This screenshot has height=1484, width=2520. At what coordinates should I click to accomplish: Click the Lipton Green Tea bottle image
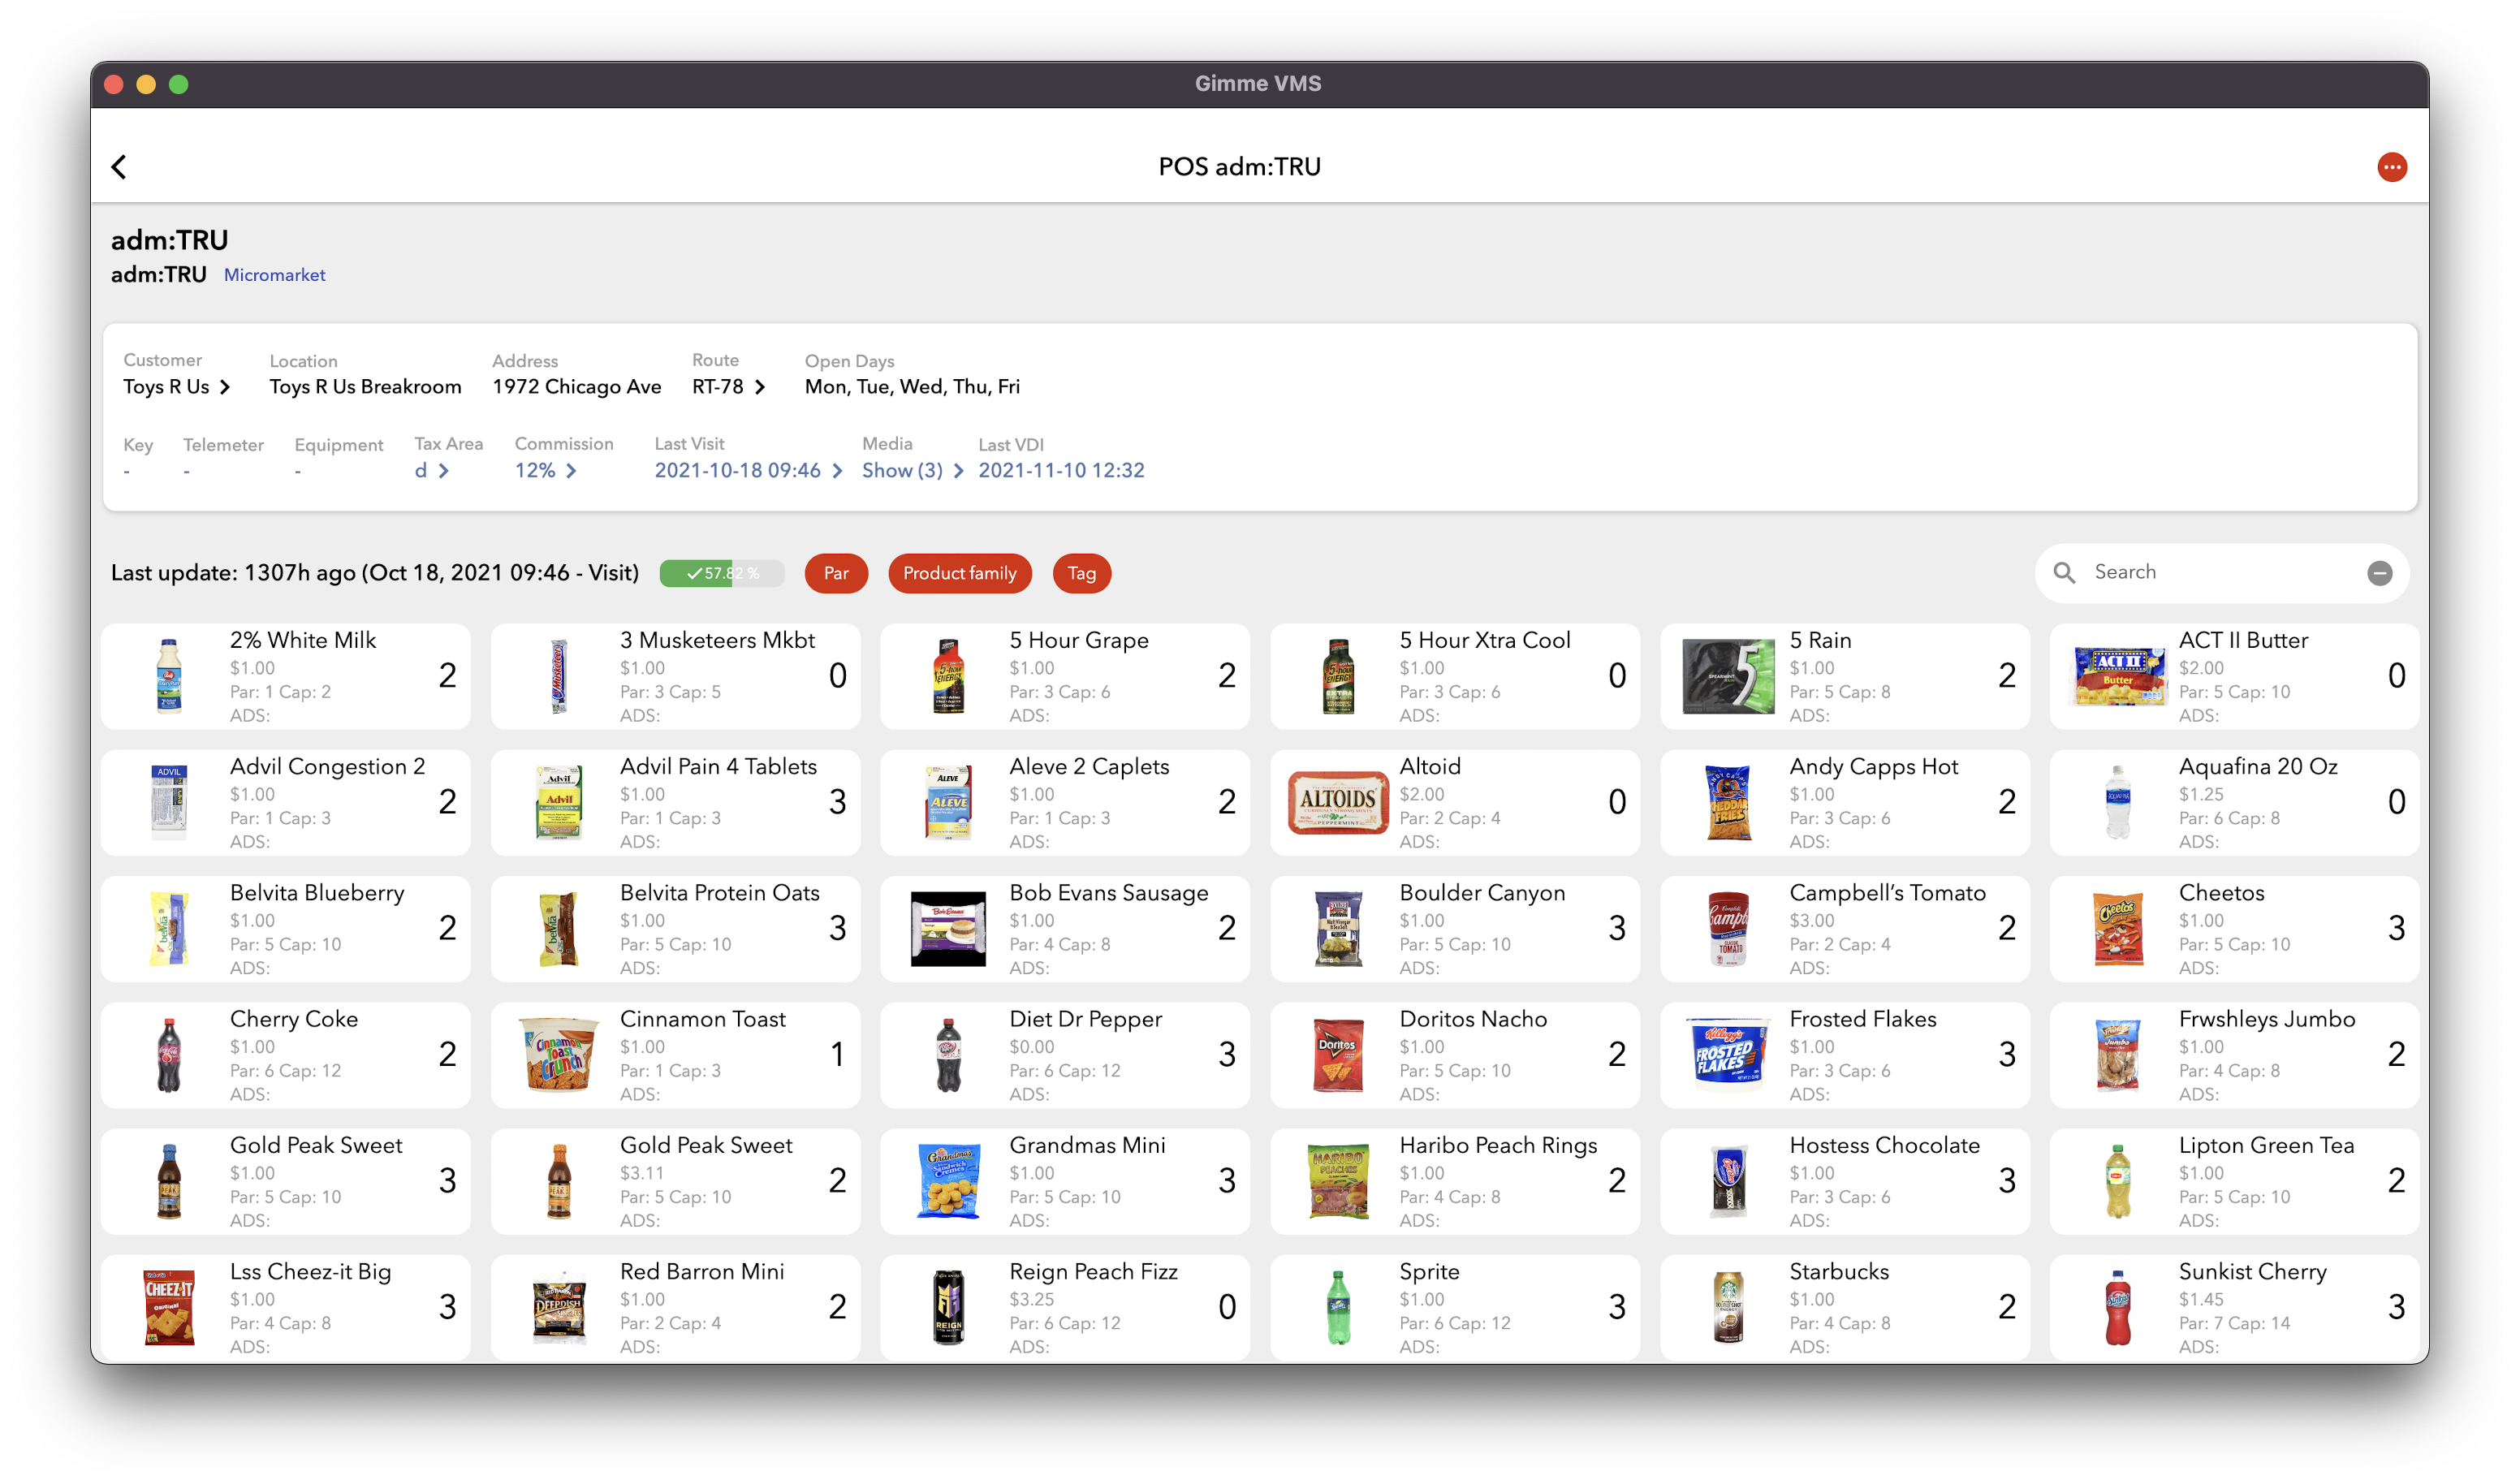(x=2118, y=1181)
